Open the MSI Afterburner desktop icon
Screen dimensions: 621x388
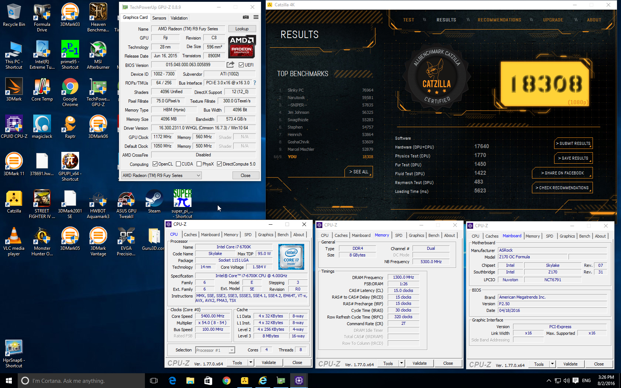click(x=98, y=55)
